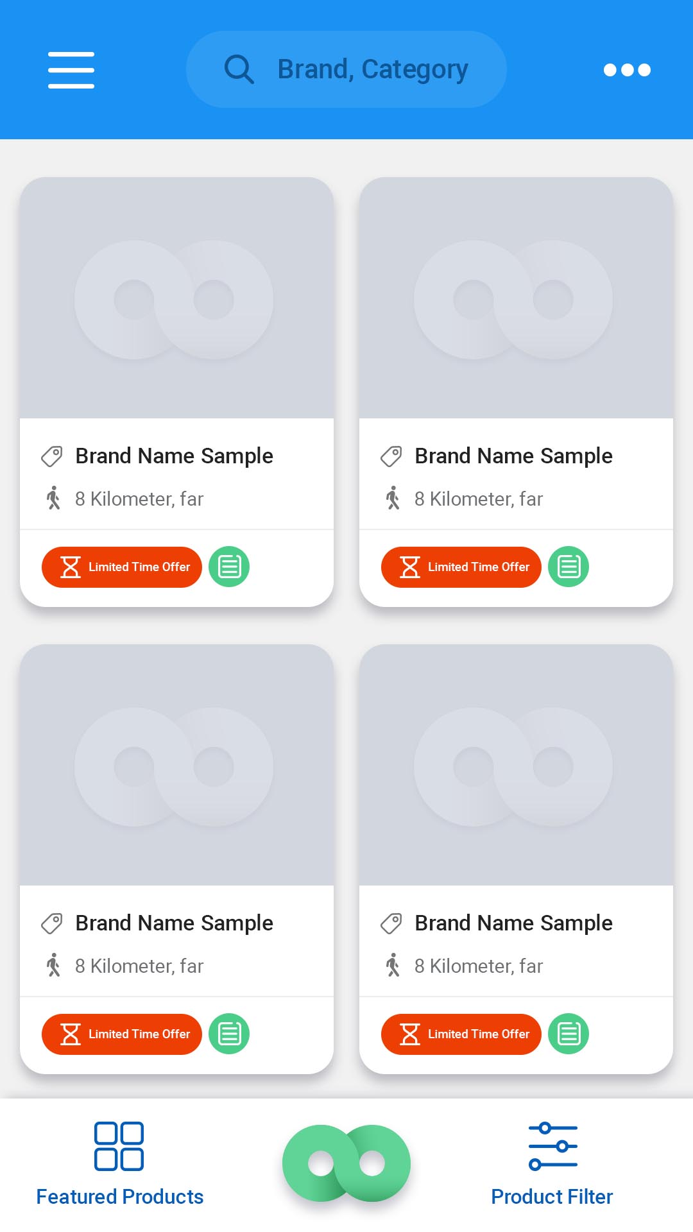Click Limited Time Offer on bottom-right card
This screenshot has height=1232, width=693.
[x=461, y=1034]
